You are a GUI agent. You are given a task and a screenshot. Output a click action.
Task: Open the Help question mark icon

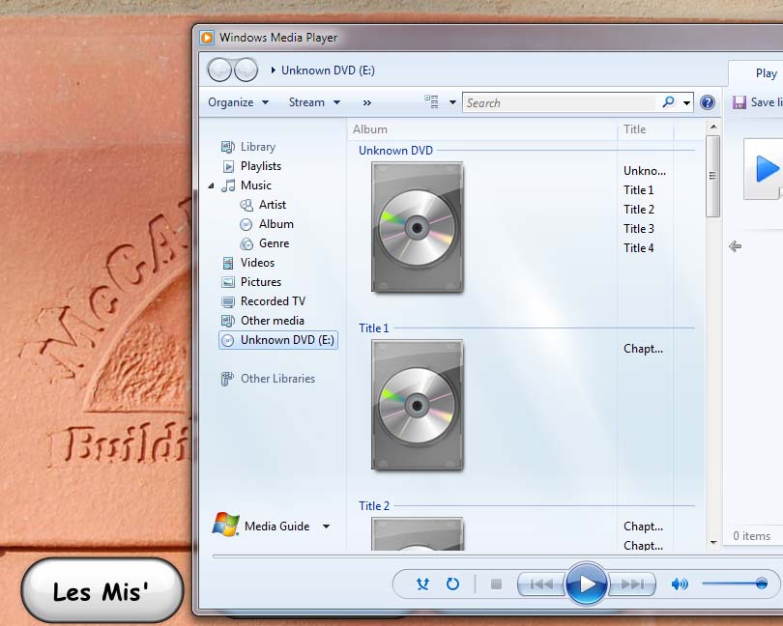click(x=707, y=102)
